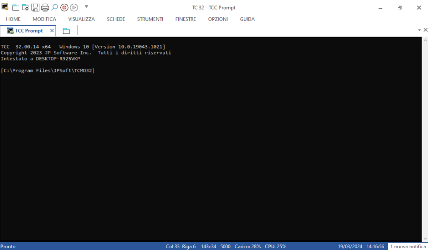
Task: Click the prompt line C:\Program Files\JPSoft\TCMD32
Action: (48, 71)
